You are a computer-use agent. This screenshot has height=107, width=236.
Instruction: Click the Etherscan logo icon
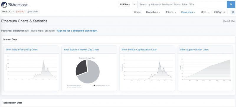(4, 5)
